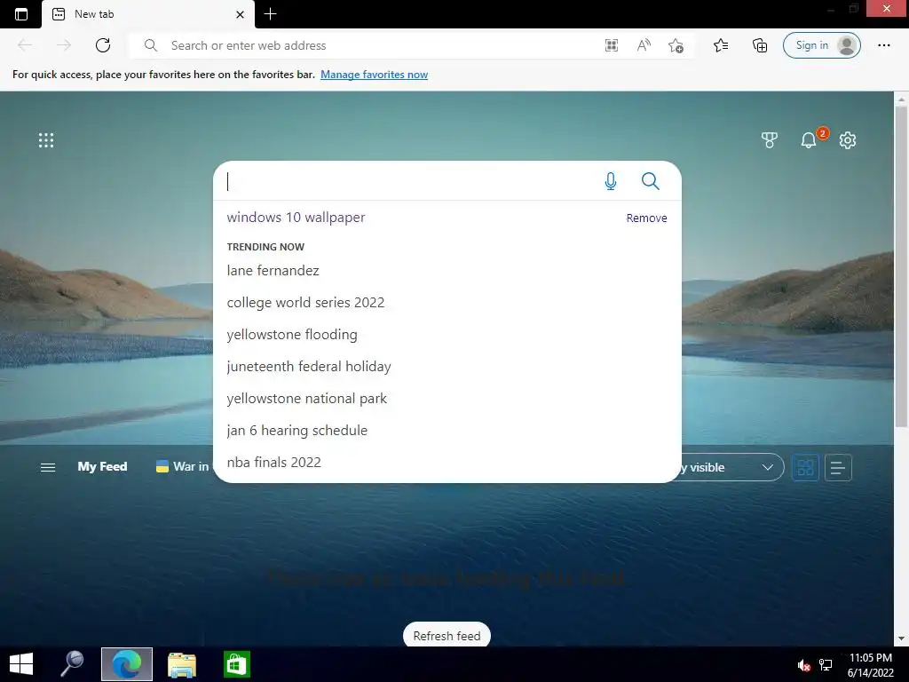Switch to My Feed tab
909x682 pixels.
(102, 467)
